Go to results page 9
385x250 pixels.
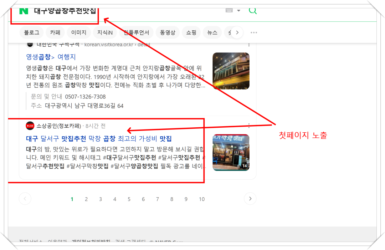pyautogui.click(x=186, y=199)
